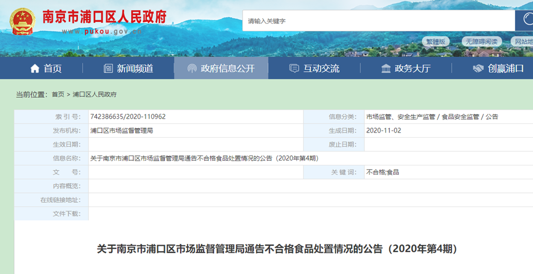Viewport: 533px width, 274px height.
Task: Click the 文号 label
Action: point(67,172)
